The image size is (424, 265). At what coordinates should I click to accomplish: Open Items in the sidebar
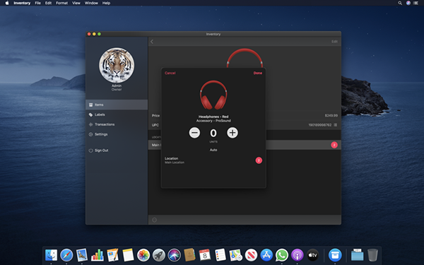coord(117,105)
